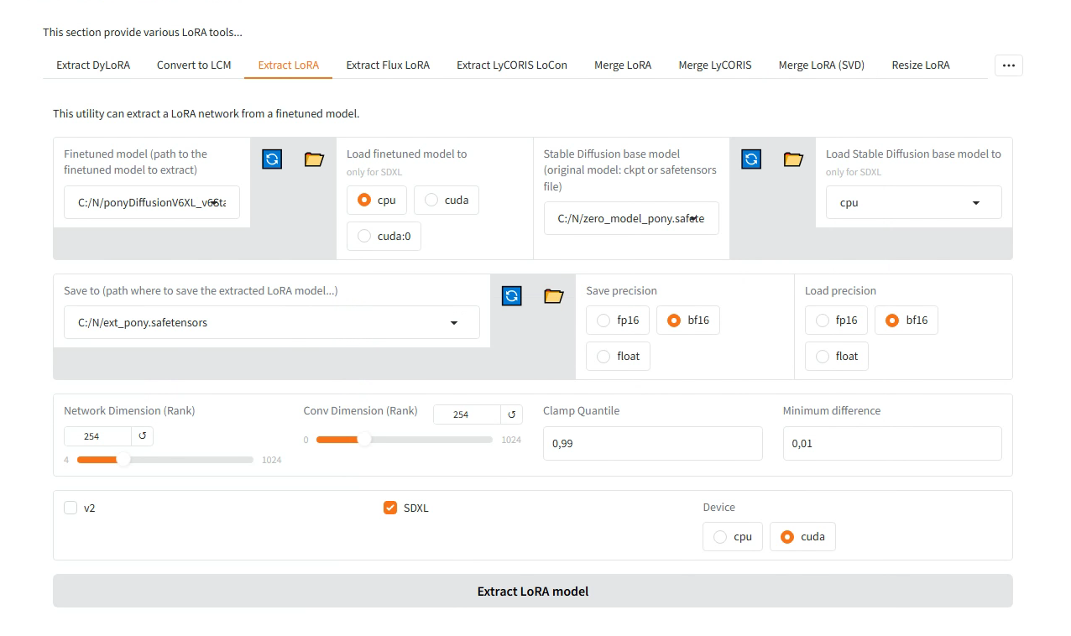Viewport: 1071px width, 636px height.
Task: Choose float under Load precision
Action: point(837,356)
